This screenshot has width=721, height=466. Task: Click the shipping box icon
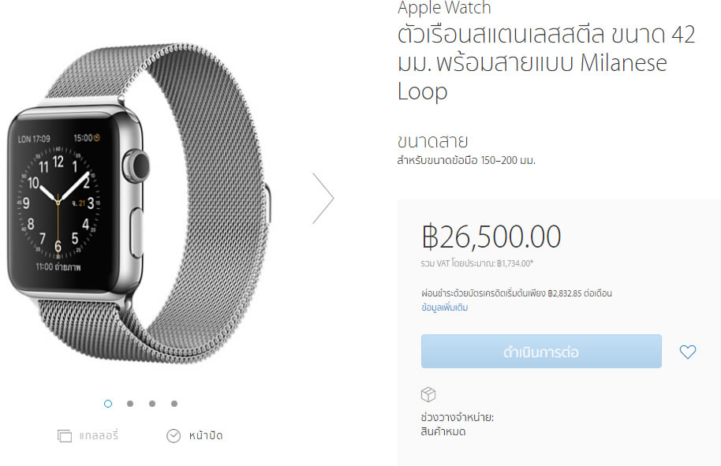(428, 394)
